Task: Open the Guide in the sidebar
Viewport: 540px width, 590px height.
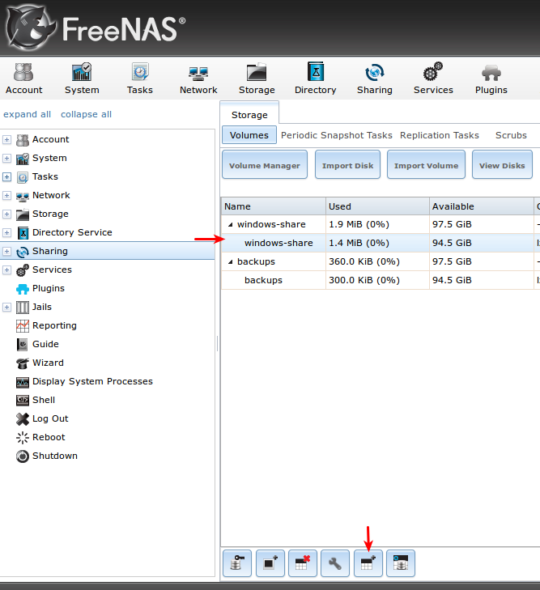Action: 45,344
